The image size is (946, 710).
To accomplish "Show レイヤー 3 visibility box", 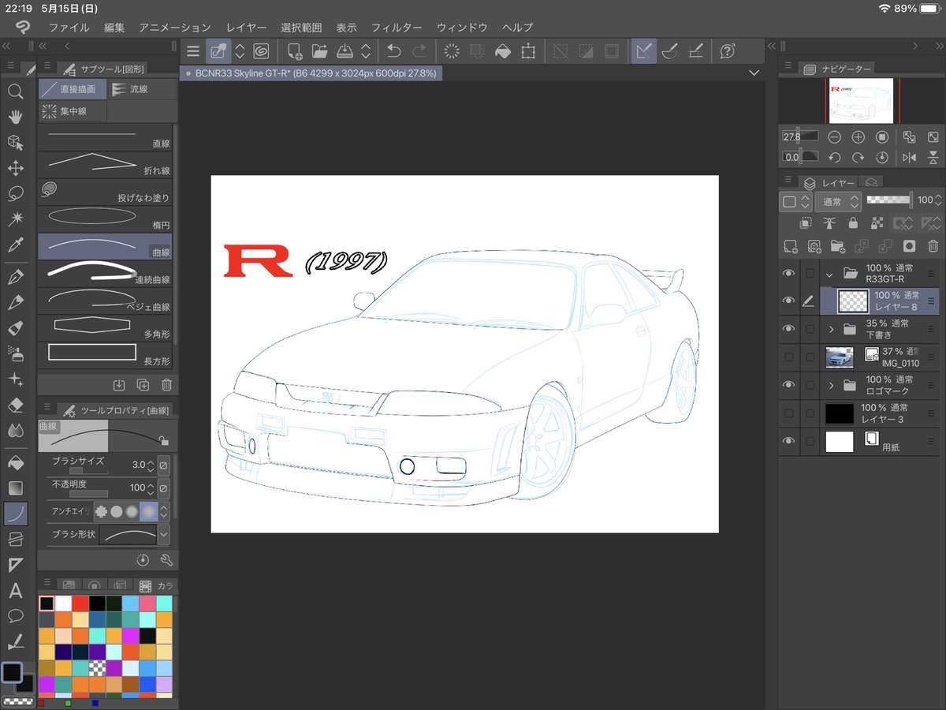I will tap(788, 413).
